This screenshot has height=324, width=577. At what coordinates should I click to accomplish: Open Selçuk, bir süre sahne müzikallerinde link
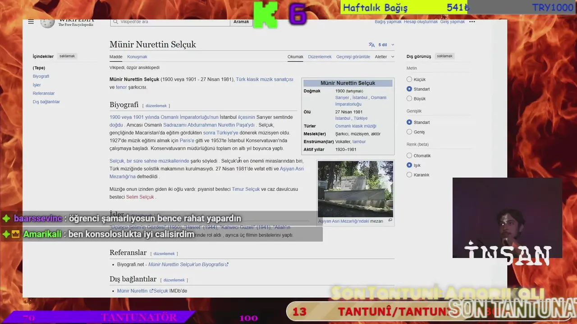click(x=149, y=161)
